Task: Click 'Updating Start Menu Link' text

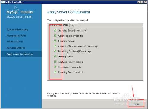Action: [x=71, y=72]
